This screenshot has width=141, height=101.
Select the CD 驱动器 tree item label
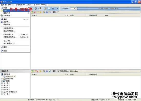[12, 92]
